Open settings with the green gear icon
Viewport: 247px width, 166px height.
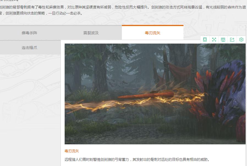tap(241, 39)
